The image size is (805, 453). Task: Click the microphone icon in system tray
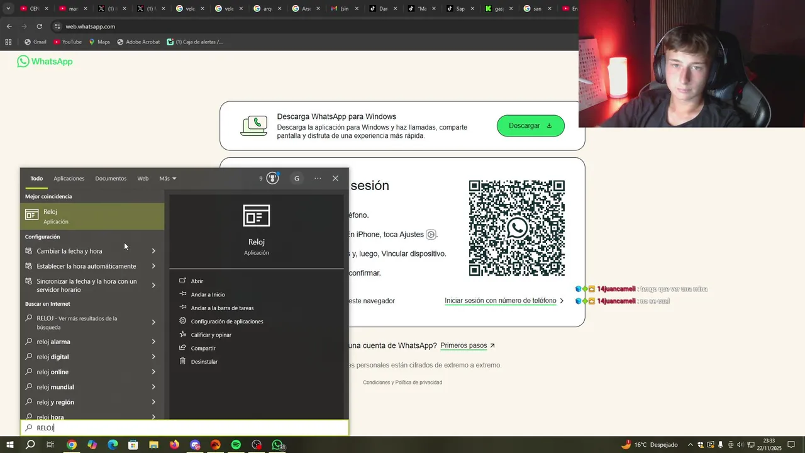click(720, 445)
